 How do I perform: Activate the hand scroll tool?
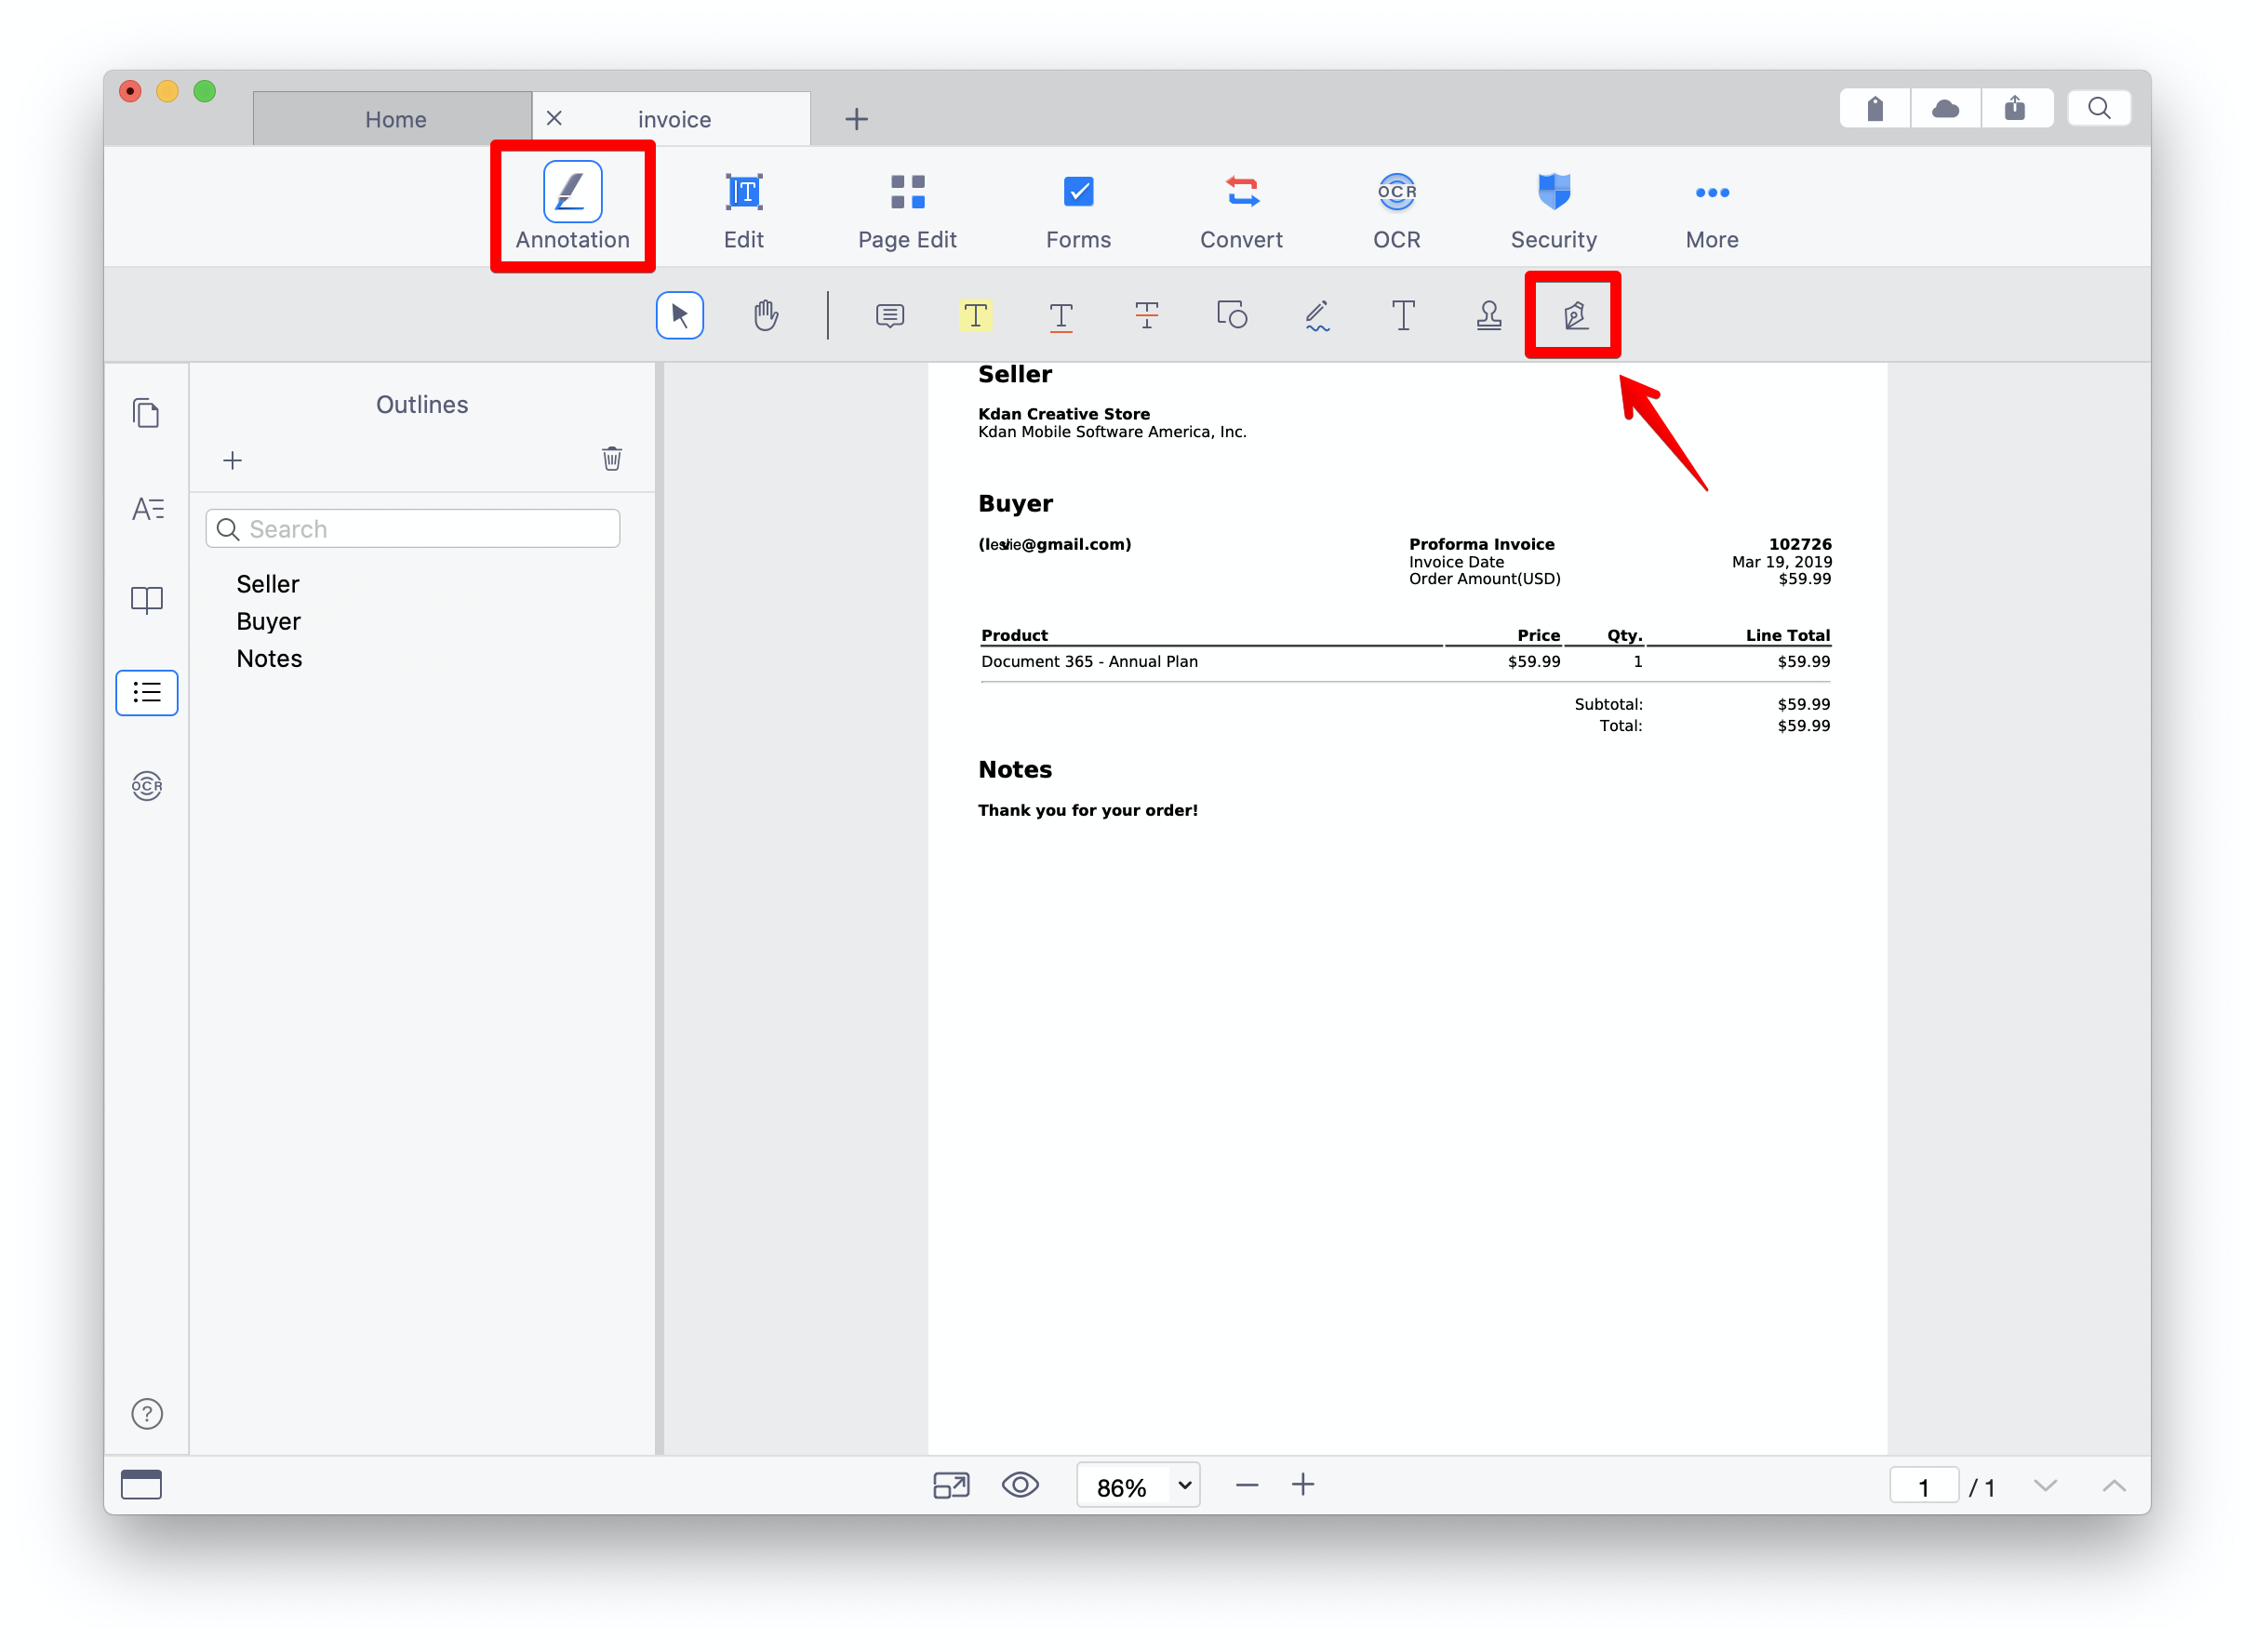(765, 316)
